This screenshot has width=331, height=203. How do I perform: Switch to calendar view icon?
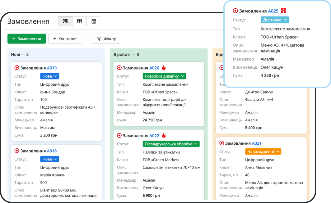pyautogui.click(x=94, y=21)
